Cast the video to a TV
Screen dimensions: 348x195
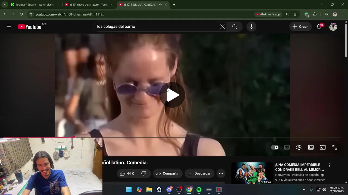(323, 147)
